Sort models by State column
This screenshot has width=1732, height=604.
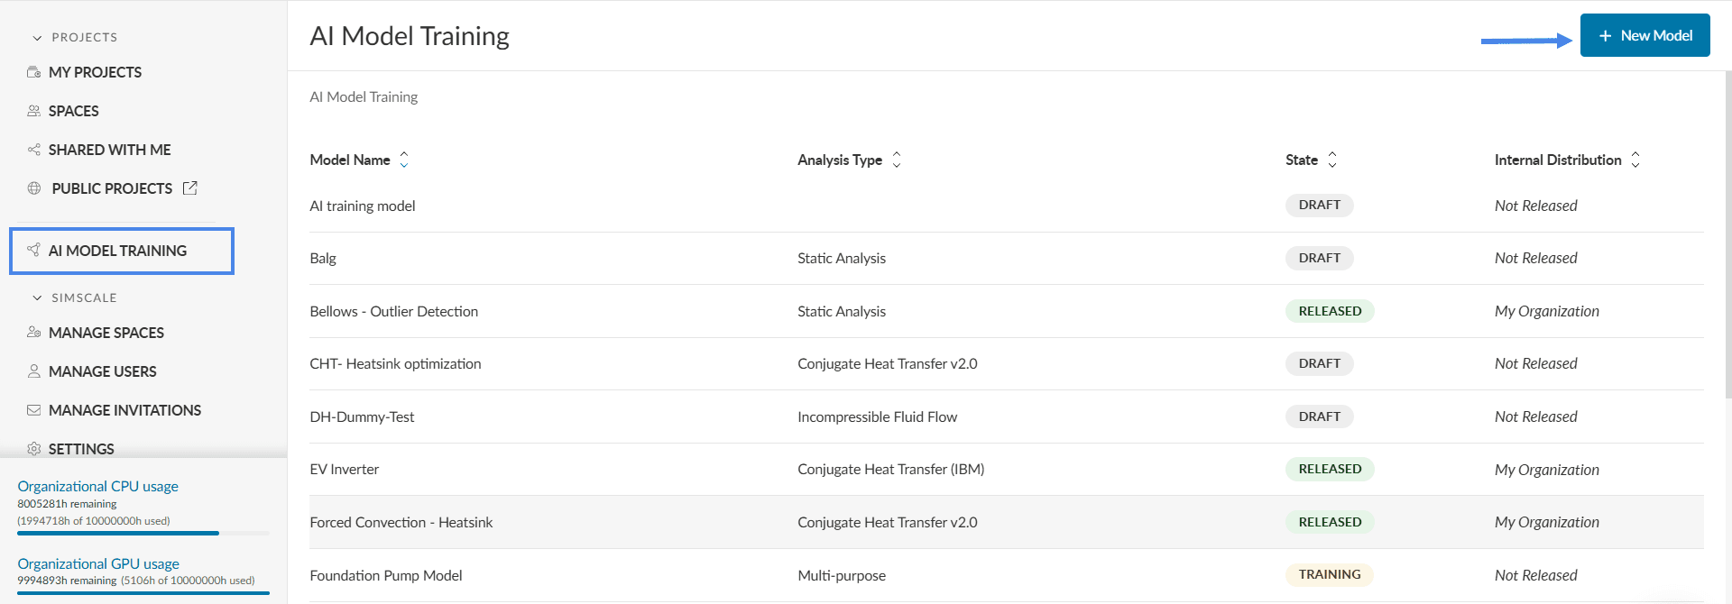1332,160
